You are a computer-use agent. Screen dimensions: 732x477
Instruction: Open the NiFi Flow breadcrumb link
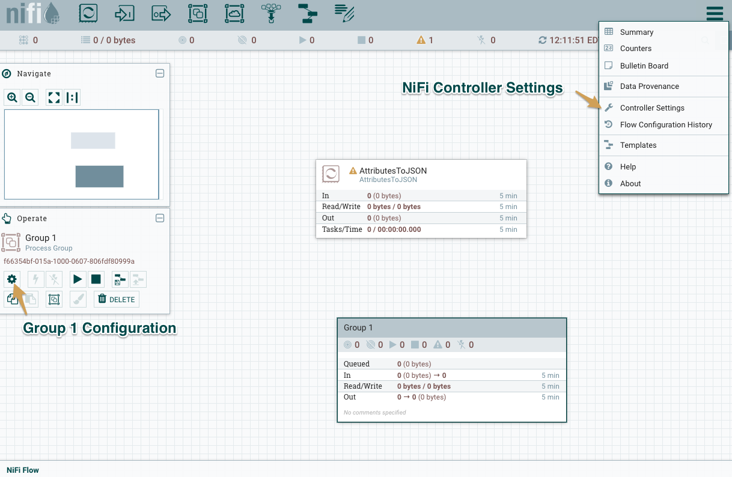click(22, 470)
